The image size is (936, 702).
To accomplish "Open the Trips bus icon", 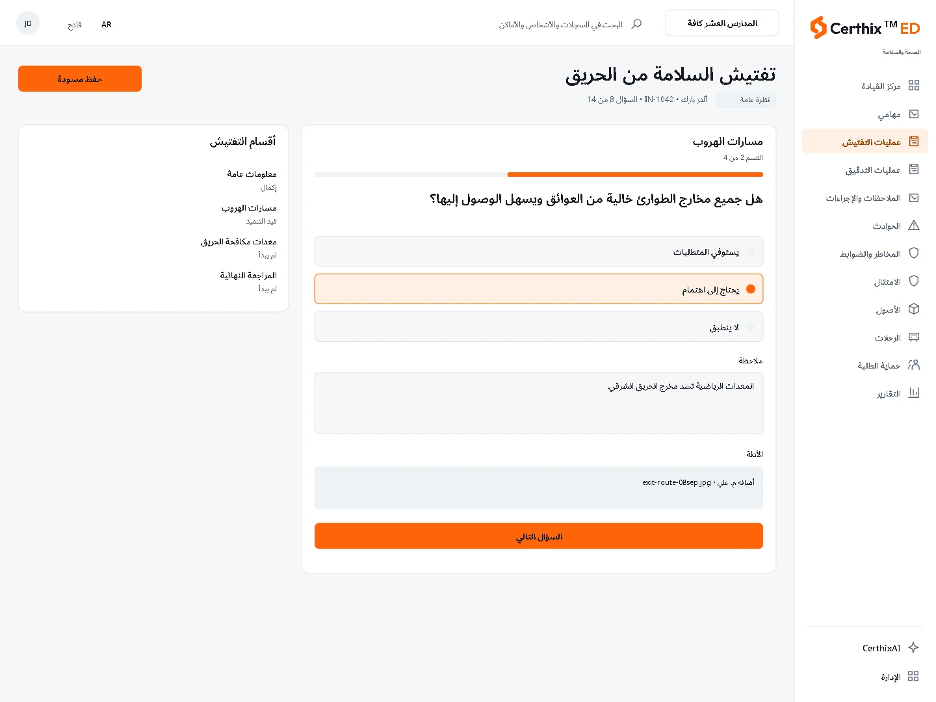I will point(914,337).
